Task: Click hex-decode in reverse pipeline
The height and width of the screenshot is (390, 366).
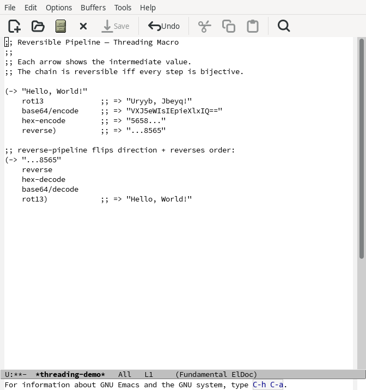Action: (44, 180)
